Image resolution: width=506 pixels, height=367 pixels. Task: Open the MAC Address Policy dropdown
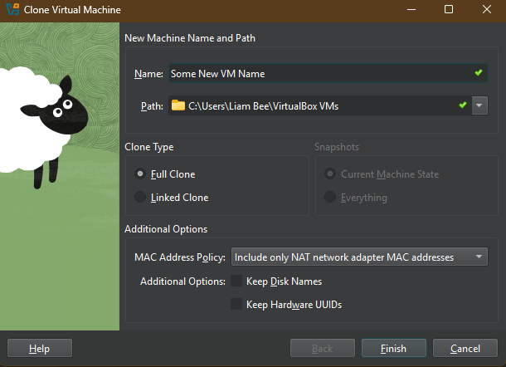click(x=360, y=257)
